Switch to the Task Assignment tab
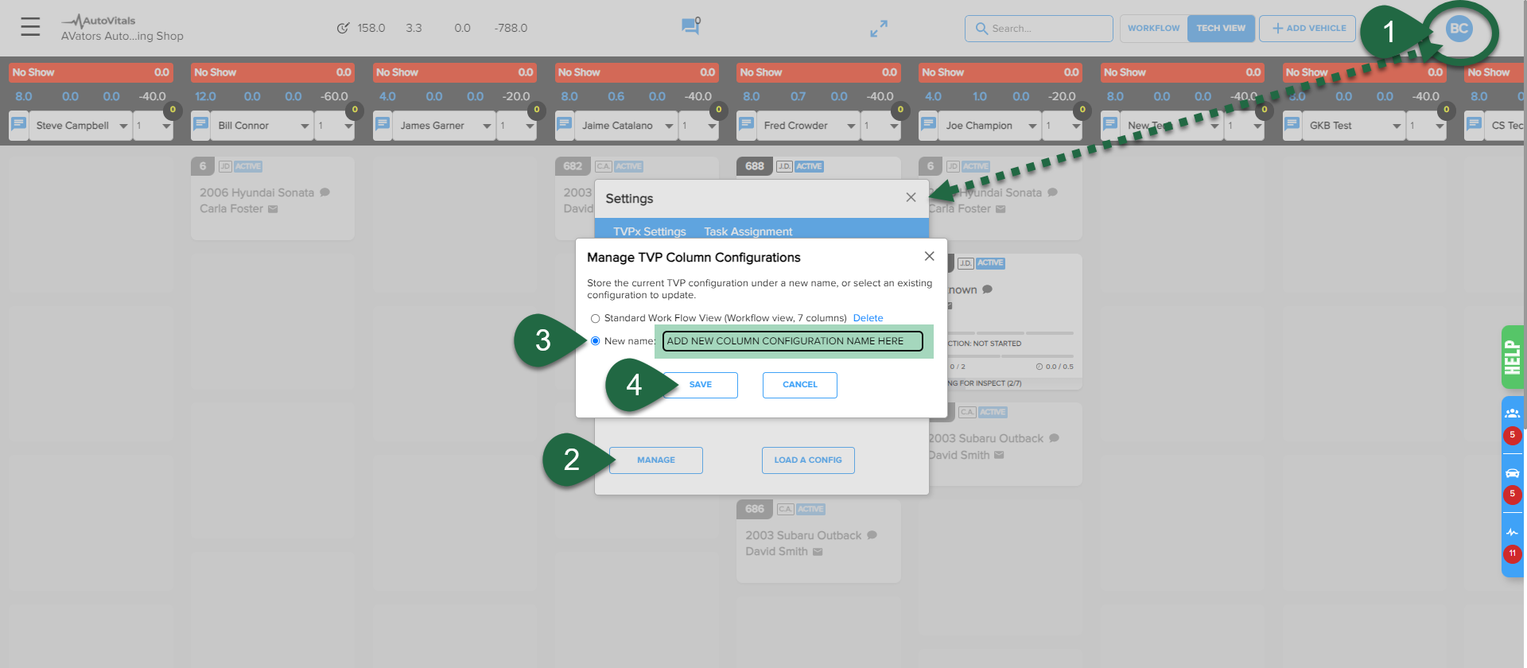 tap(748, 231)
